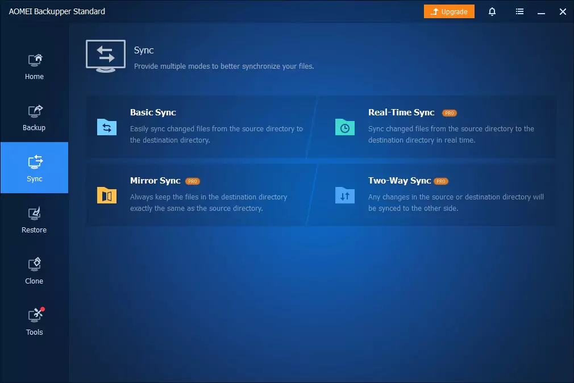
Task: Click the orange Upgrade button
Action: coord(449,11)
